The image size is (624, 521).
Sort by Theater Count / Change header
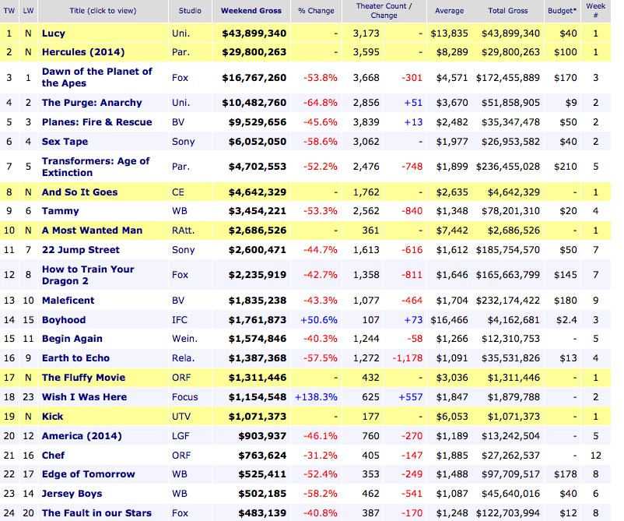coord(384,11)
